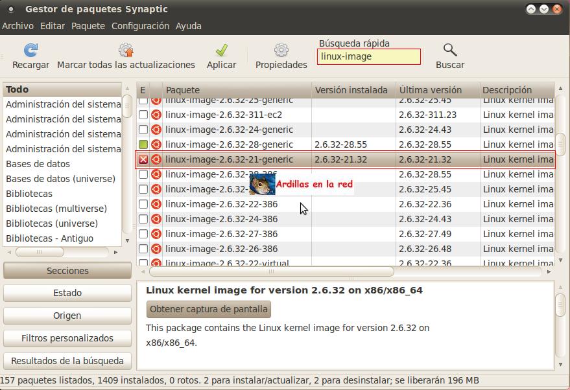Toggle removal mark of linux-image-2.6.32-21-generic
This screenshot has width=570, height=390.
point(143,159)
